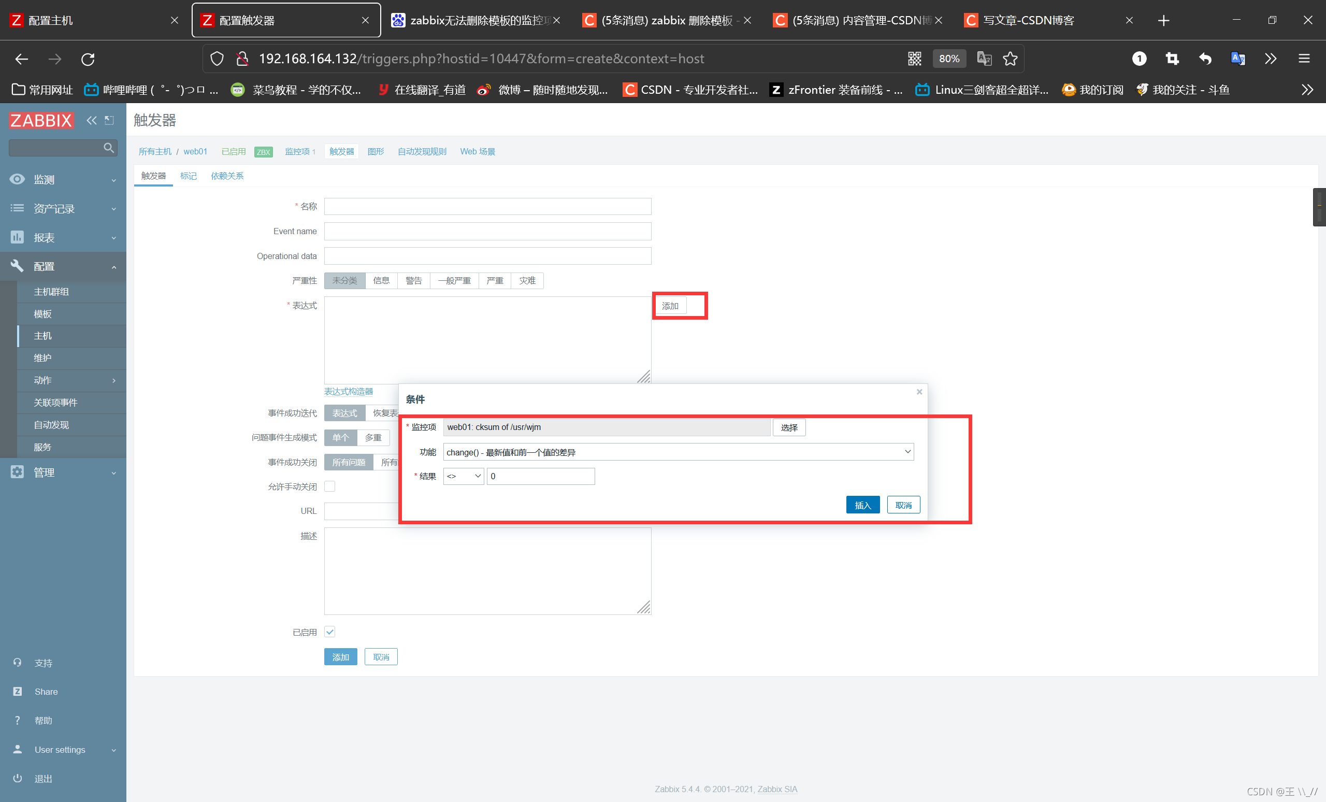Click the bookmark star icon in address bar
The height and width of the screenshot is (802, 1326).
(x=1010, y=59)
